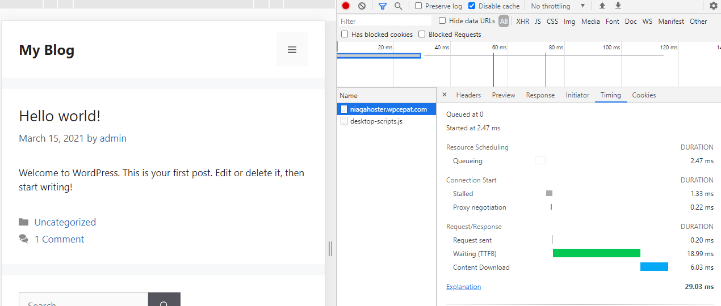The image size is (721, 306).
Task: Switch to the Headers tab
Action: (468, 95)
